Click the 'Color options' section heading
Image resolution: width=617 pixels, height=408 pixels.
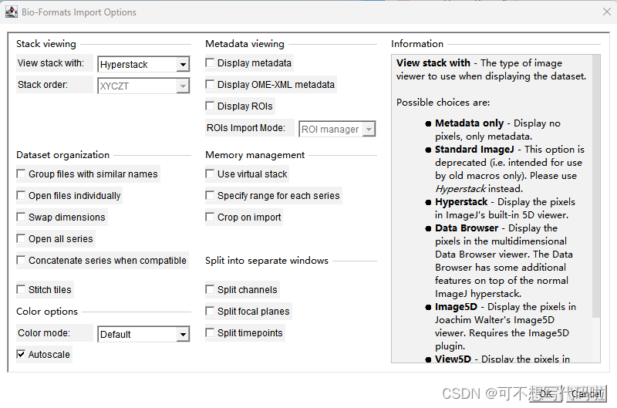click(x=47, y=312)
